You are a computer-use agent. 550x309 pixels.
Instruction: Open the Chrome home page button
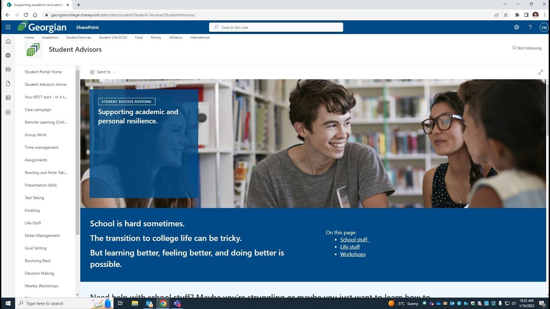coord(35,15)
